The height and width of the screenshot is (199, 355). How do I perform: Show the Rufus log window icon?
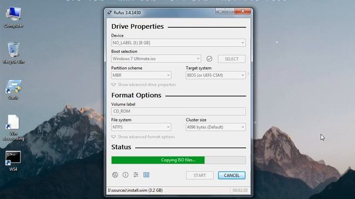click(x=146, y=175)
